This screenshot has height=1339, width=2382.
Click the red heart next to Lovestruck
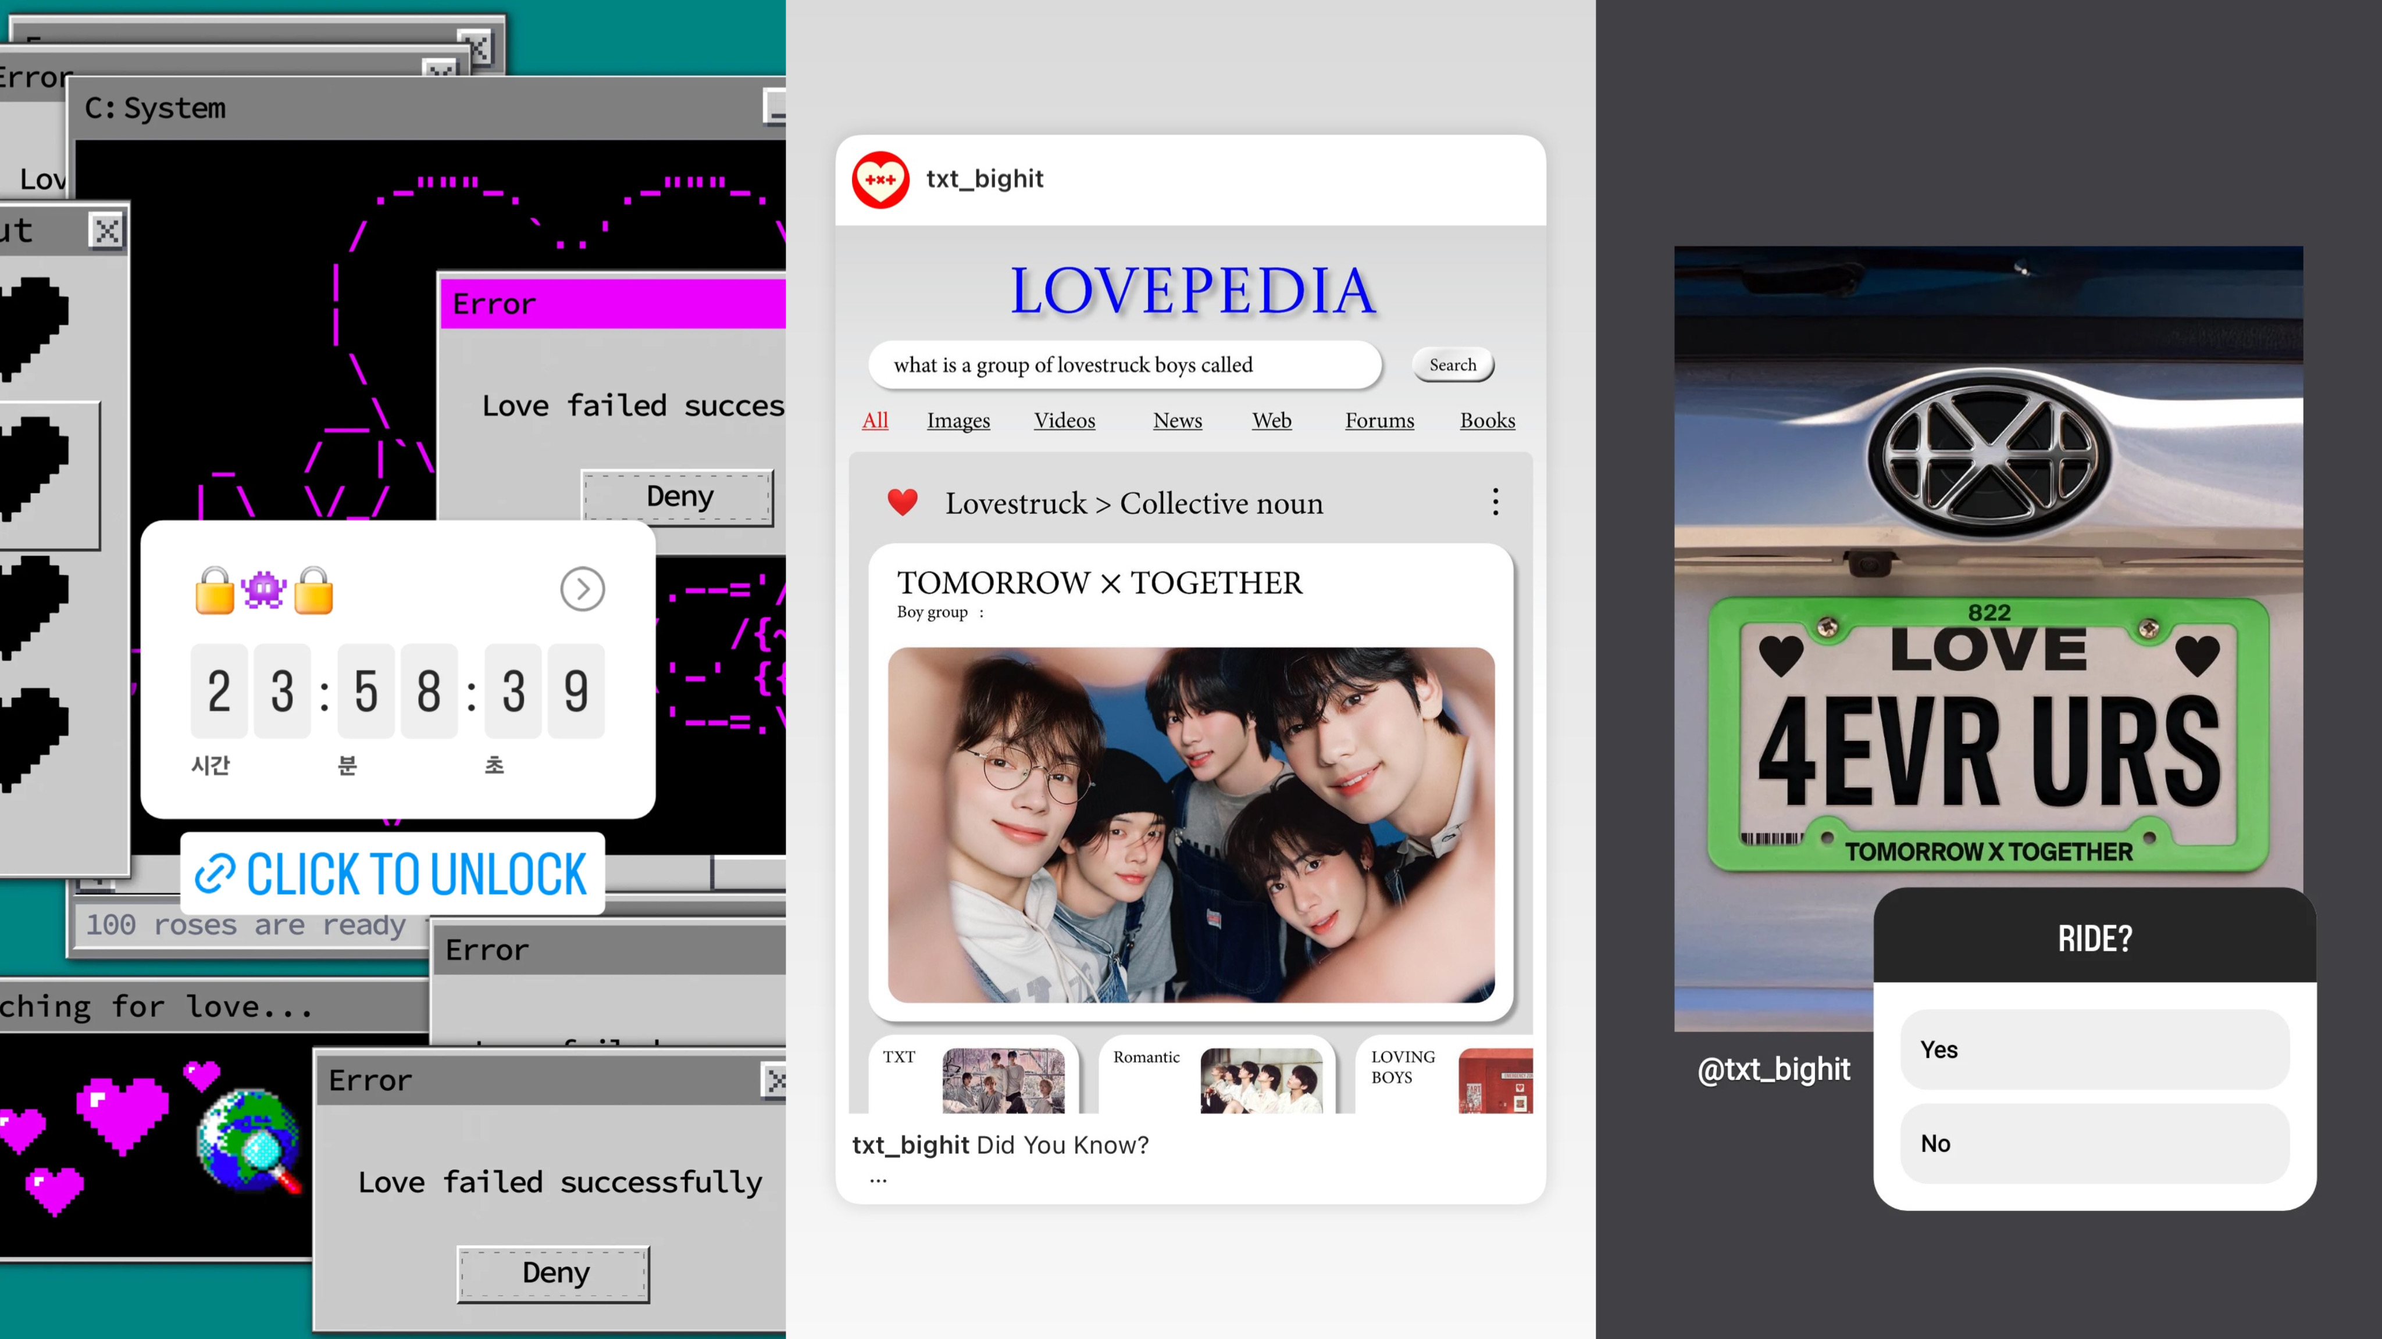point(903,503)
